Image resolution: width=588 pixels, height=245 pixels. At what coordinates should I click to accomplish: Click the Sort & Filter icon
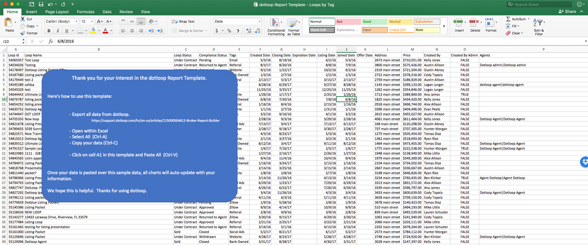(x=538, y=23)
